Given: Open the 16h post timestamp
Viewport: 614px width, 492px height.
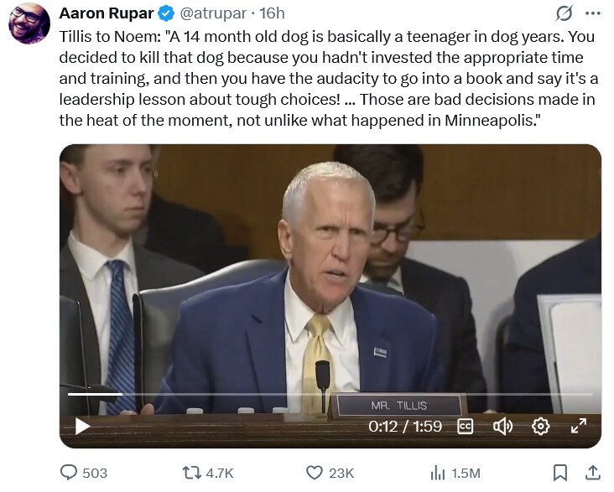Looking at the screenshot, I should click(x=272, y=13).
